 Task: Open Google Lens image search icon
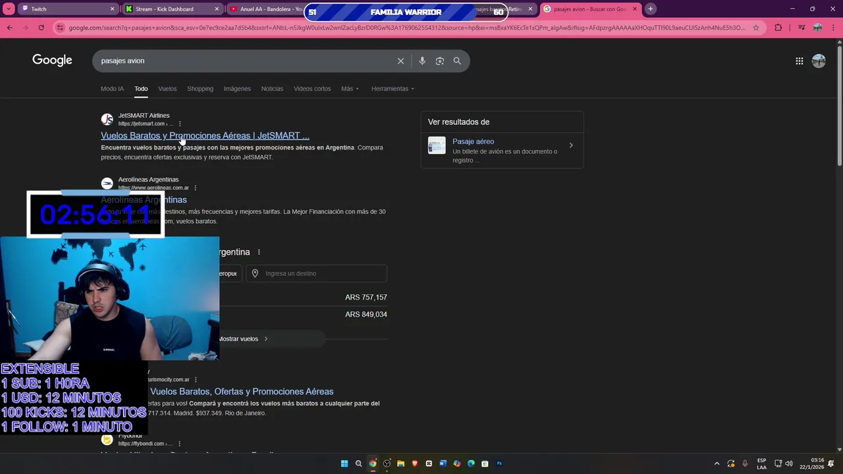[440, 61]
